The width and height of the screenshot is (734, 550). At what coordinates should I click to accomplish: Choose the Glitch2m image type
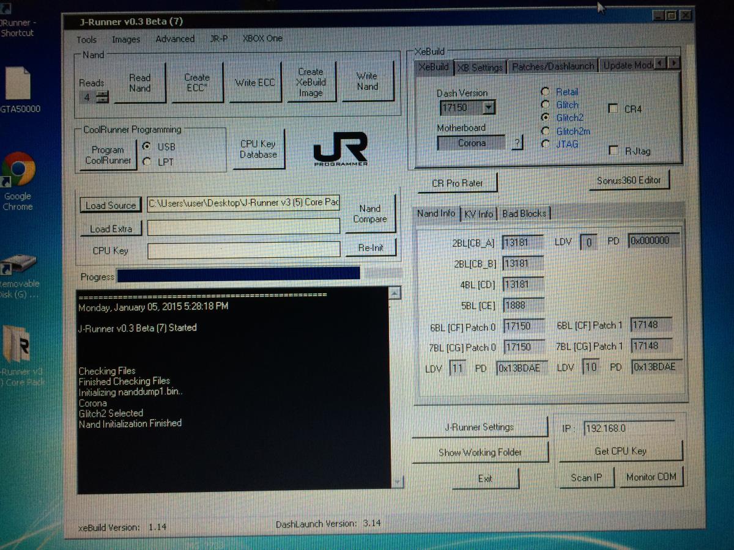pos(545,131)
